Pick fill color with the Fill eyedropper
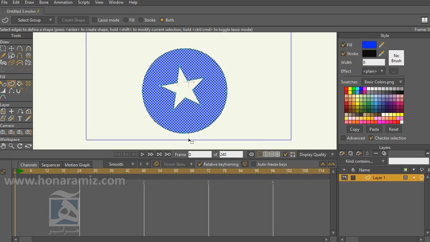The image size is (430, 242). (382, 45)
